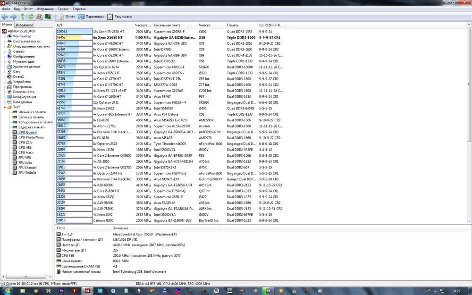472x295 pixels.
Task: Expand the Сеть tree node
Action: [x=5, y=72]
